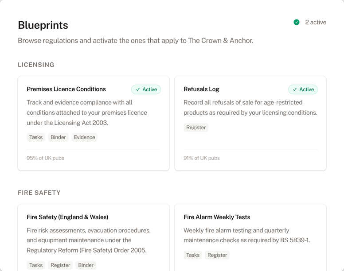This screenshot has width=344, height=271.
Task: Click Binder tag in Fire Safety (England & Wales)
Action: [86, 265]
